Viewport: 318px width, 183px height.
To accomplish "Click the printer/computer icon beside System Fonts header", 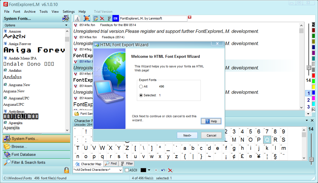I will click(x=66, y=18).
